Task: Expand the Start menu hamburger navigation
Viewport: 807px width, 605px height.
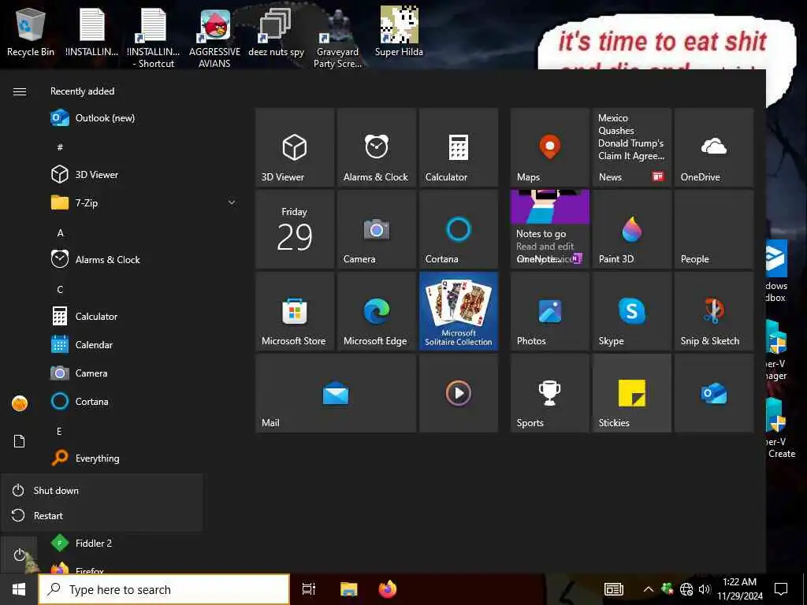Action: [x=20, y=91]
